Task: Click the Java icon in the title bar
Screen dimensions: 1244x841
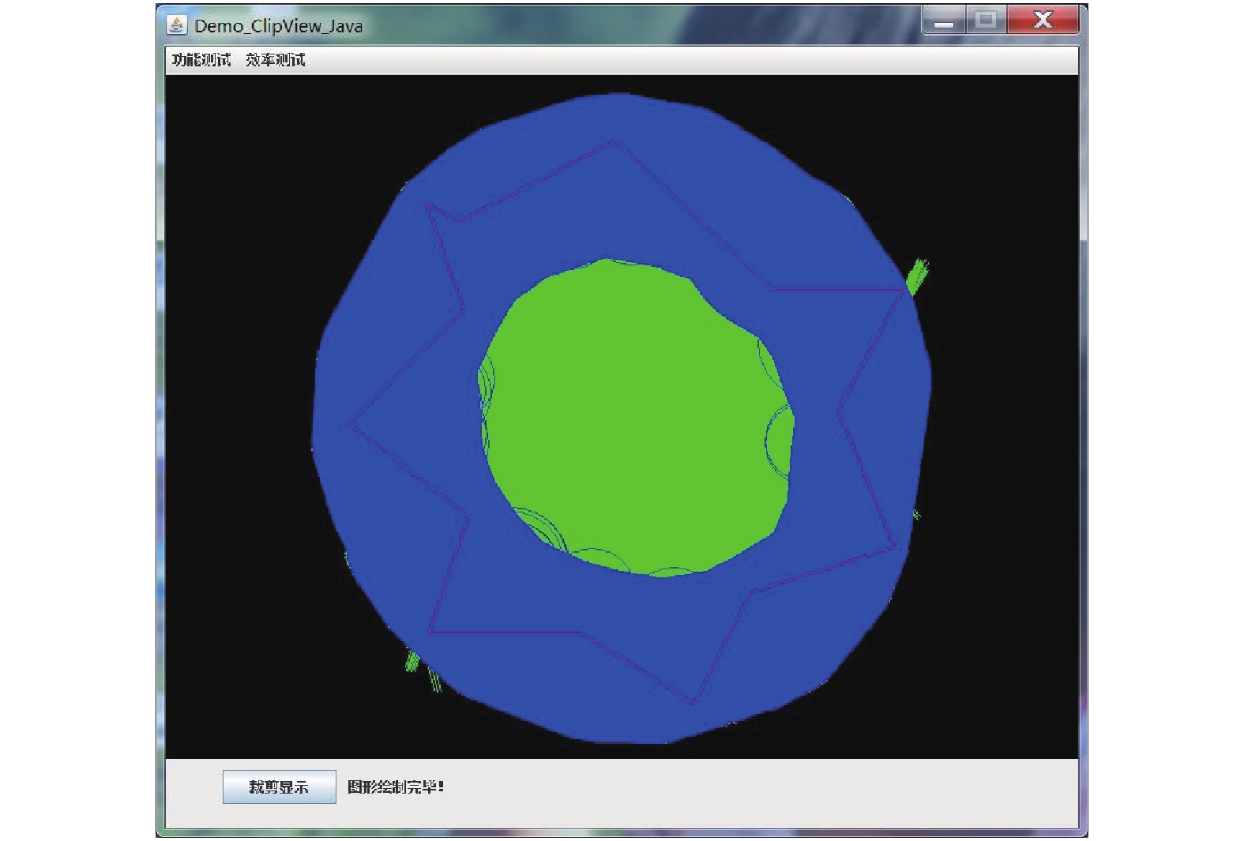Action: tap(177, 25)
